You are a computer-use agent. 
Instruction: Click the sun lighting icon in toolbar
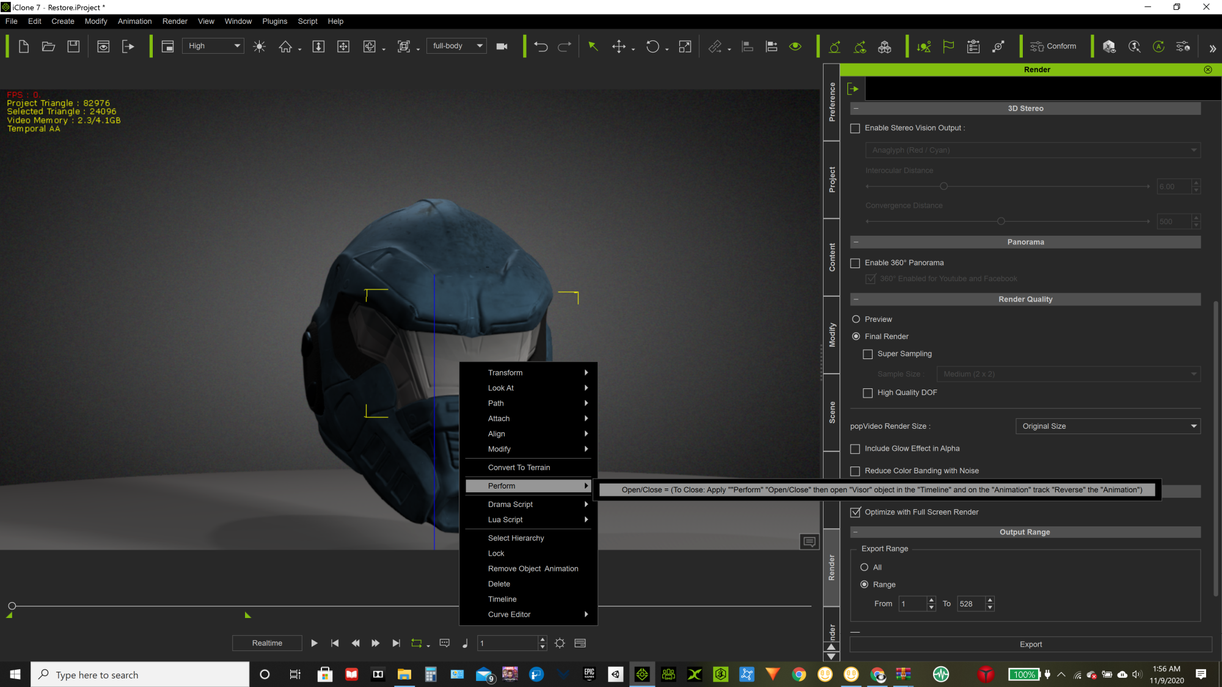(259, 46)
